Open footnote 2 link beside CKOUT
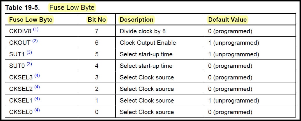 pyautogui.click(x=35, y=41)
